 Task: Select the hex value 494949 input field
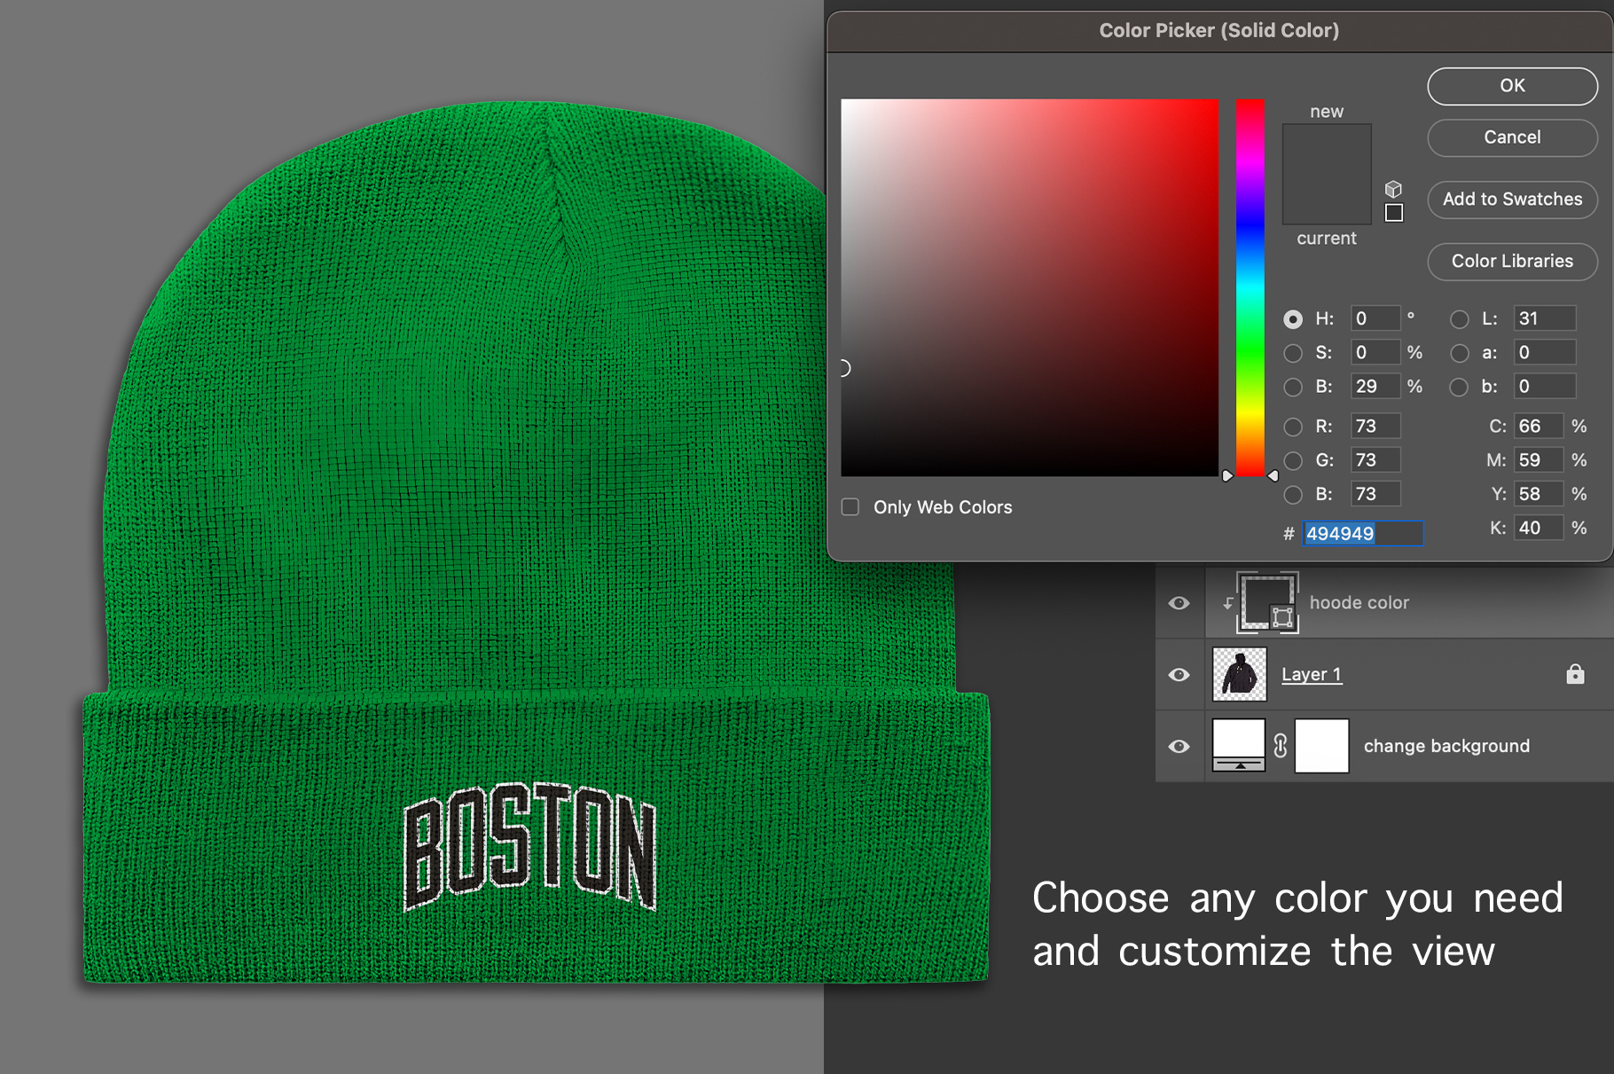pyautogui.click(x=1361, y=533)
